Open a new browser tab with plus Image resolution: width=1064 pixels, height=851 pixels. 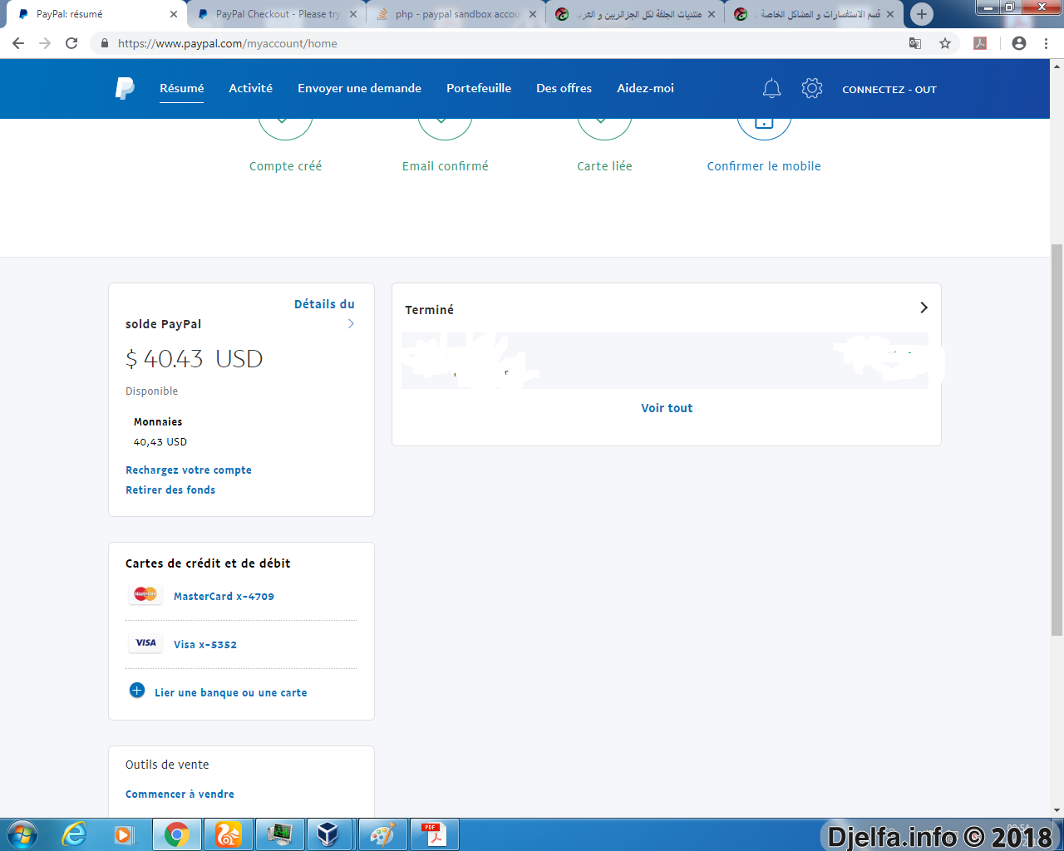[x=921, y=14]
